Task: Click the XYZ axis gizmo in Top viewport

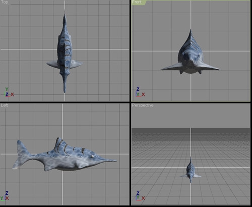Action: click(x=9, y=92)
